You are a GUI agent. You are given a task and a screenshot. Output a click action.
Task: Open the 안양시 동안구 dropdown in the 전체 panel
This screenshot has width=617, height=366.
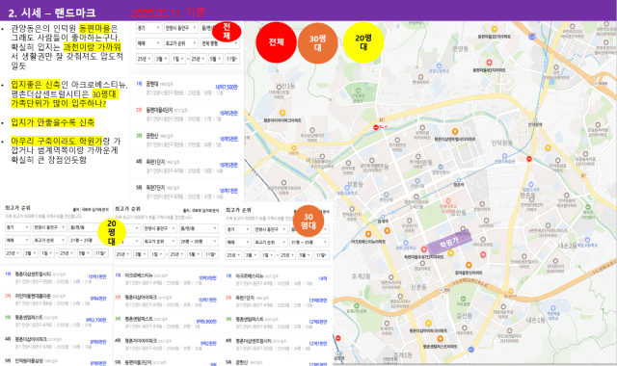(180, 28)
